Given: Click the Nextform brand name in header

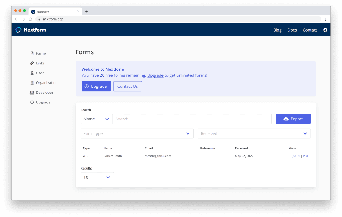Looking at the screenshot, I should [x=35, y=30].
